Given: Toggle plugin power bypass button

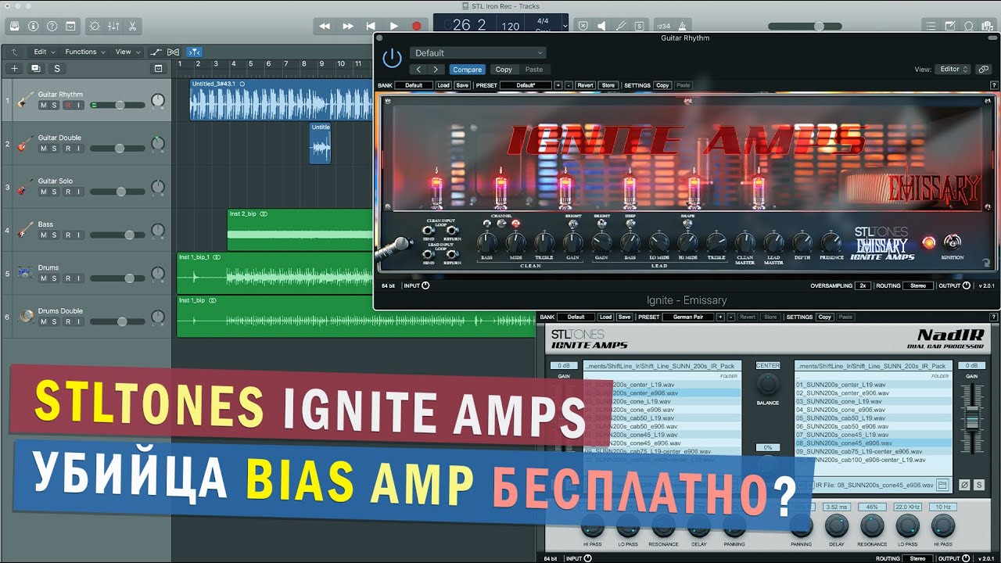Looking at the screenshot, I should point(391,59).
